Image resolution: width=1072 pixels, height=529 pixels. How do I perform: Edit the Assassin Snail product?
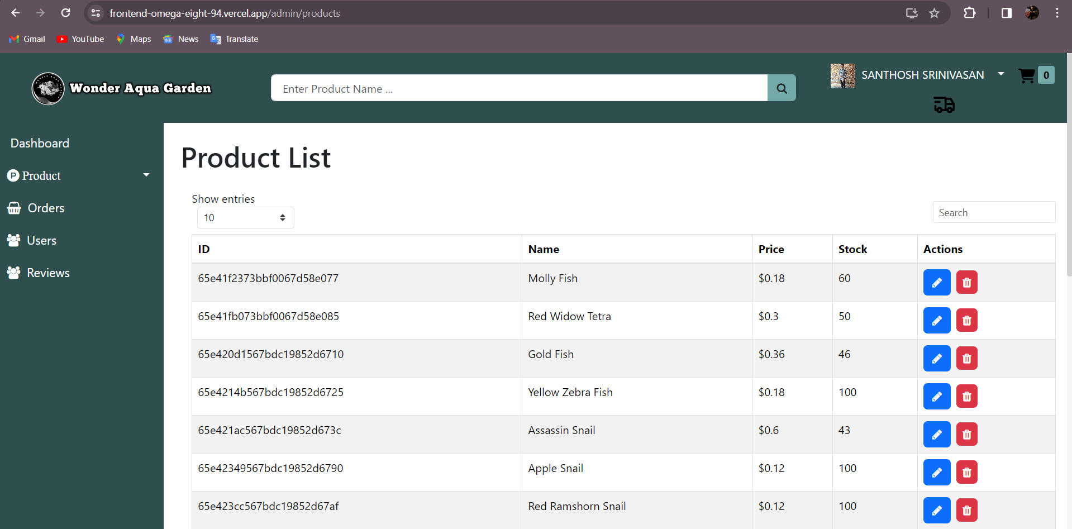937,434
